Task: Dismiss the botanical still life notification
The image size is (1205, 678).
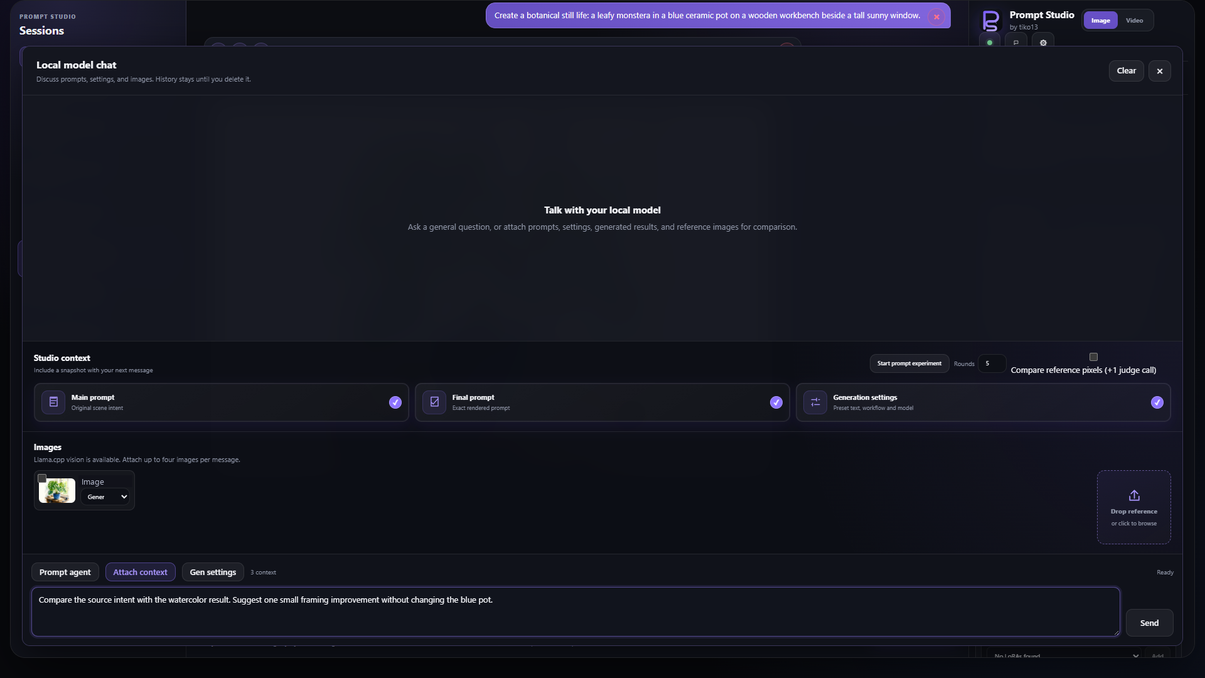Action: point(936,17)
